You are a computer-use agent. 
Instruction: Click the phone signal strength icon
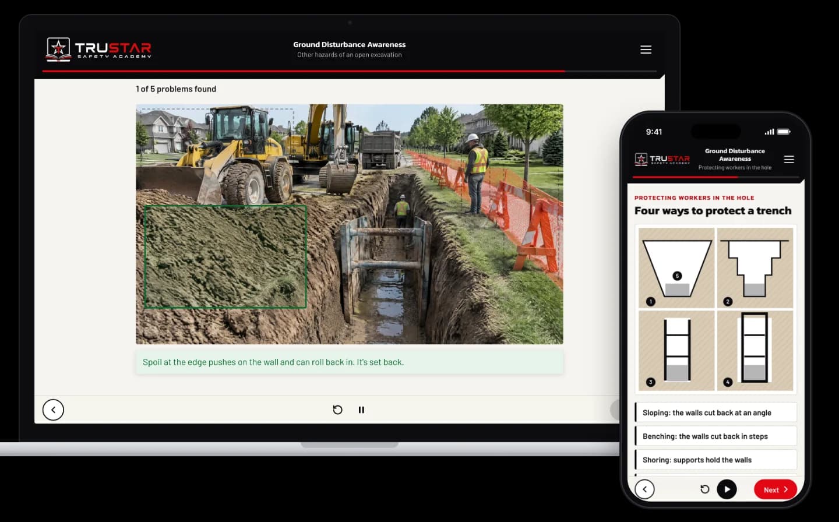pyautogui.click(x=770, y=132)
